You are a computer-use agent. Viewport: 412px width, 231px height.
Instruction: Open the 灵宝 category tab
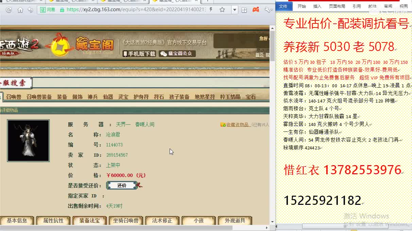point(123,97)
